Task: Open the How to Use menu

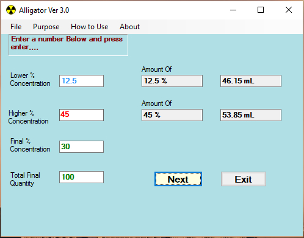Action: (90, 27)
